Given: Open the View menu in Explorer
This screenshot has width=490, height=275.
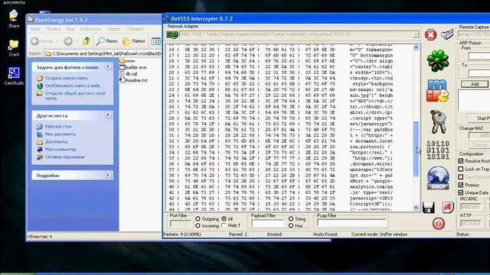Looking at the screenshot, I should coord(70,29).
